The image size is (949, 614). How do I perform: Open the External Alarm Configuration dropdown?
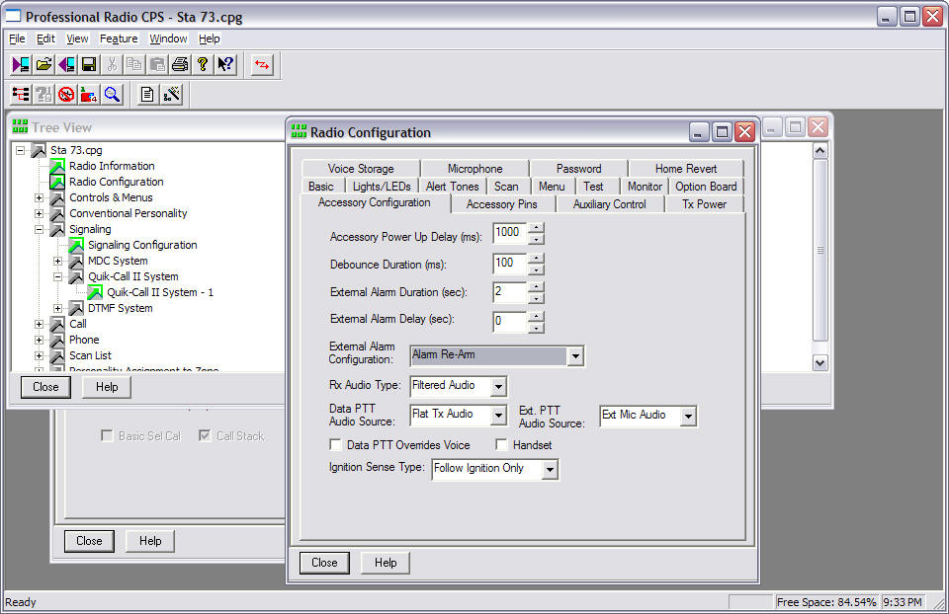[575, 356]
